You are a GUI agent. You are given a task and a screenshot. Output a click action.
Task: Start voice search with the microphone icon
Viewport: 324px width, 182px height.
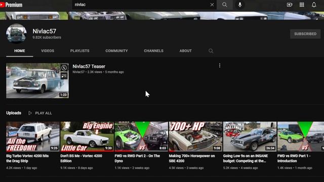(239, 5)
